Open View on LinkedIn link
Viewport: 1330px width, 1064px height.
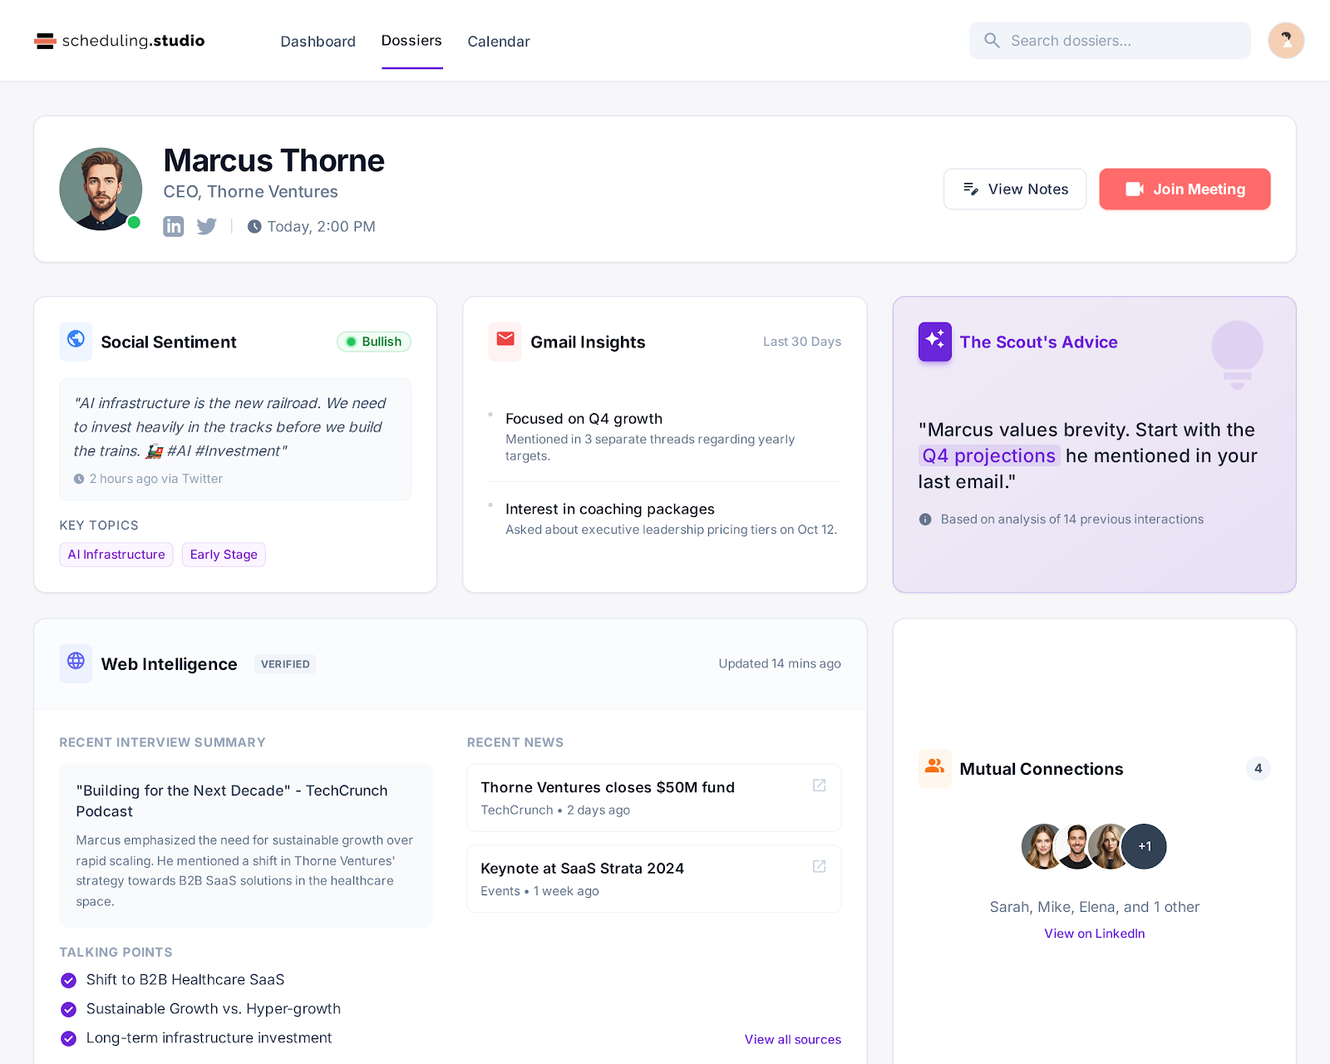(1095, 933)
